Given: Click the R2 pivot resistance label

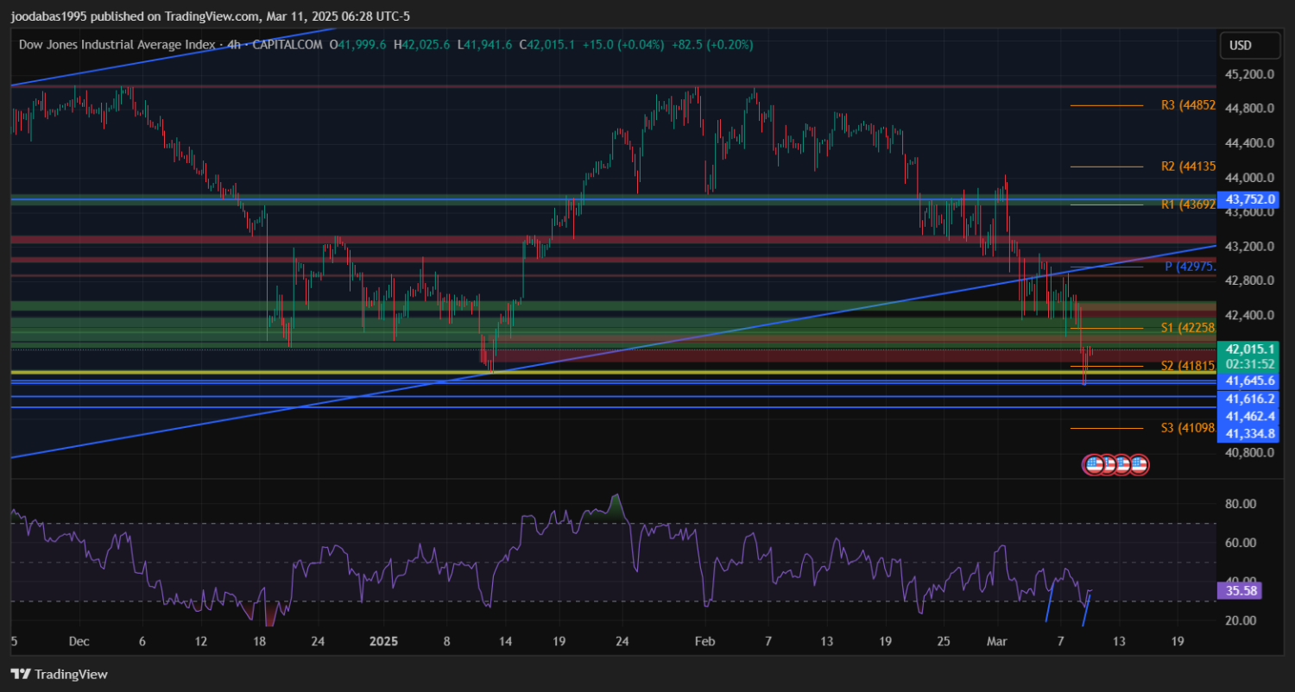Looking at the screenshot, I should (x=1188, y=167).
